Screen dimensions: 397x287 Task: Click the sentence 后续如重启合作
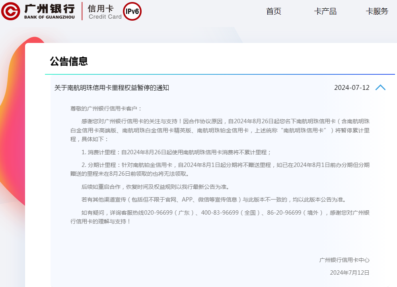click(156, 187)
